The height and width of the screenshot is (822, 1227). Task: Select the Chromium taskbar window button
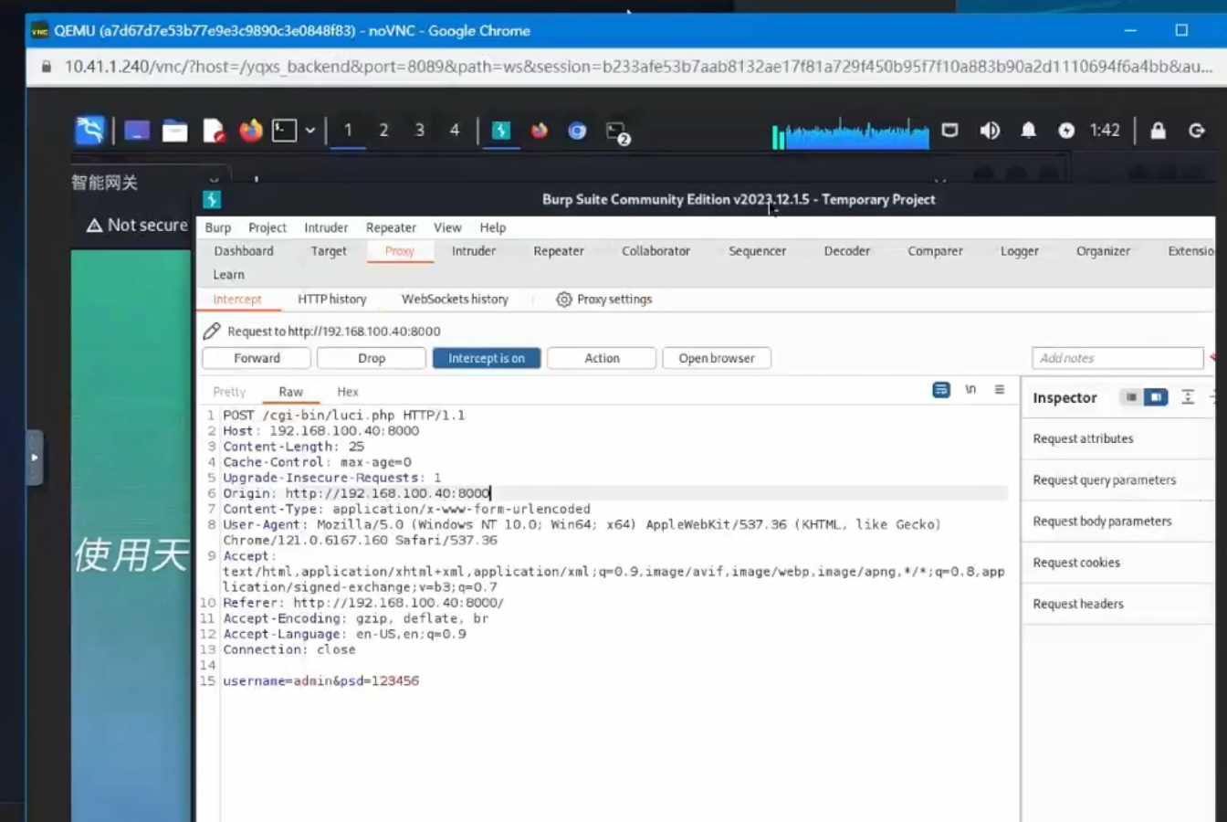click(577, 131)
